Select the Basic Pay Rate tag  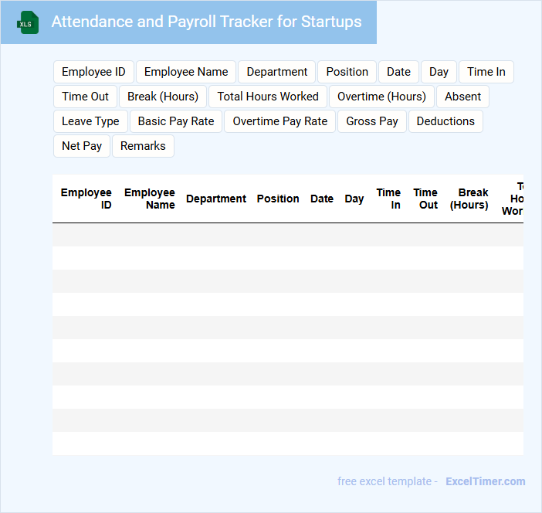point(176,121)
